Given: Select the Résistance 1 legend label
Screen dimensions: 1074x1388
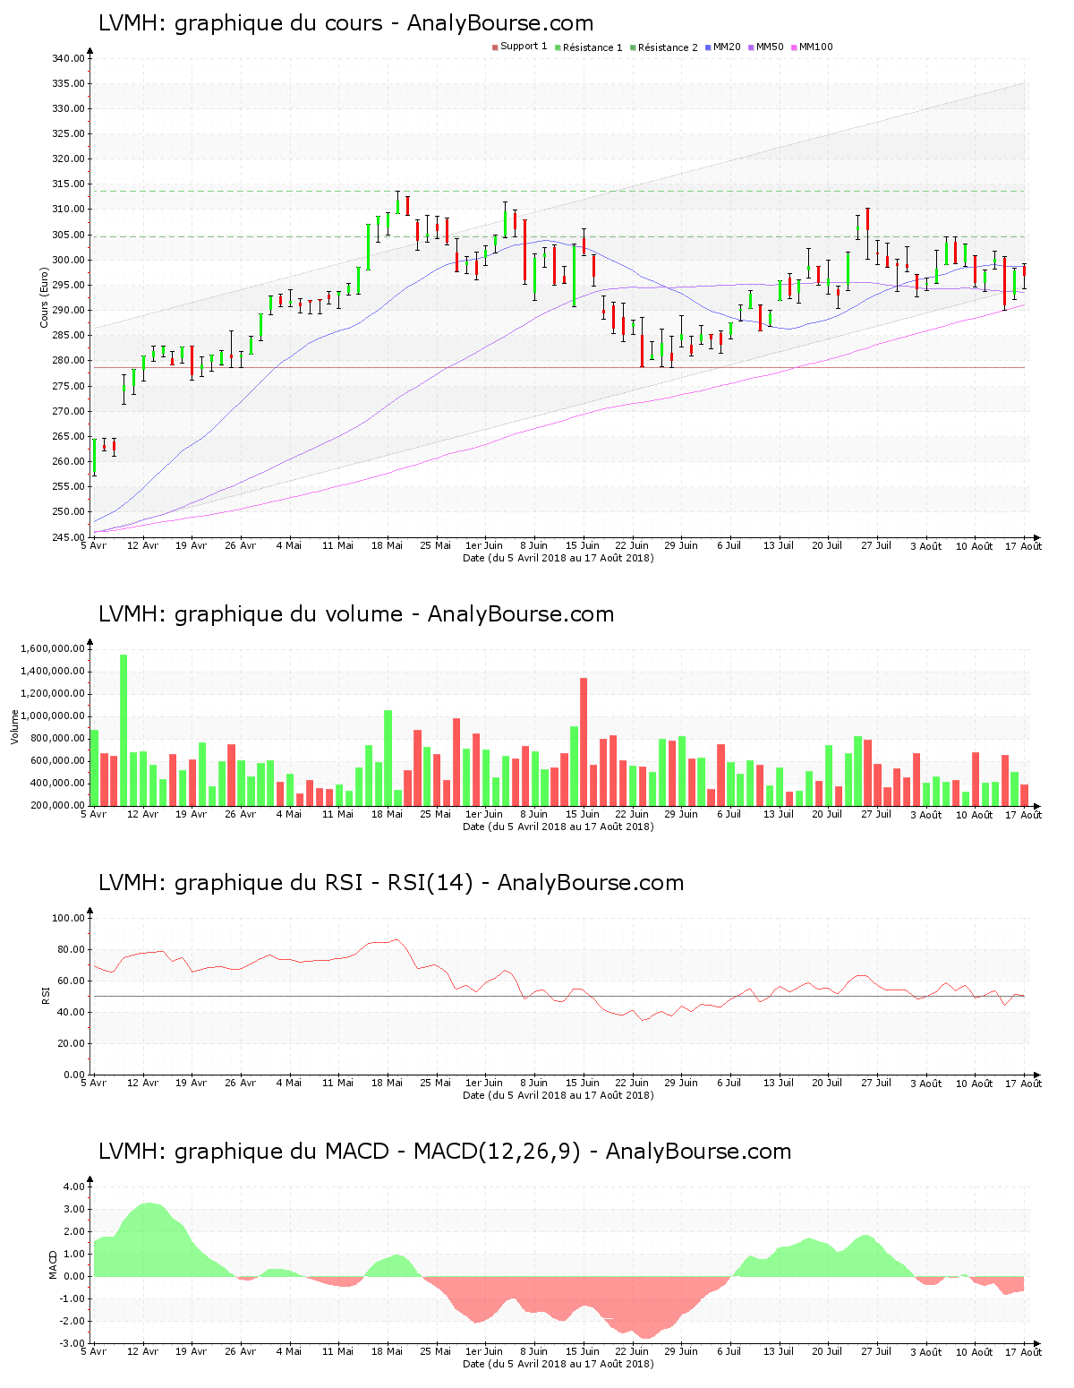Looking at the screenshot, I should [x=592, y=47].
